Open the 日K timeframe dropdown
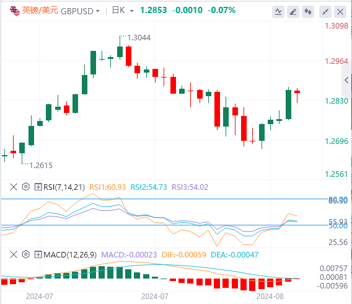The width and height of the screenshot is (352, 304). (132, 11)
